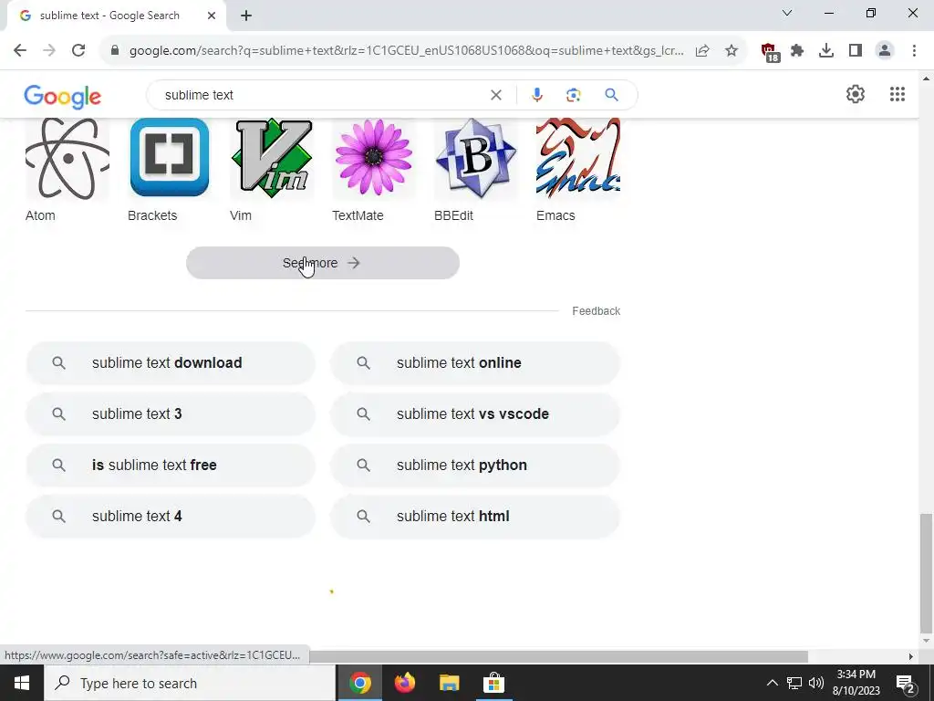Open the tab search chevron dropdown

point(786,13)
